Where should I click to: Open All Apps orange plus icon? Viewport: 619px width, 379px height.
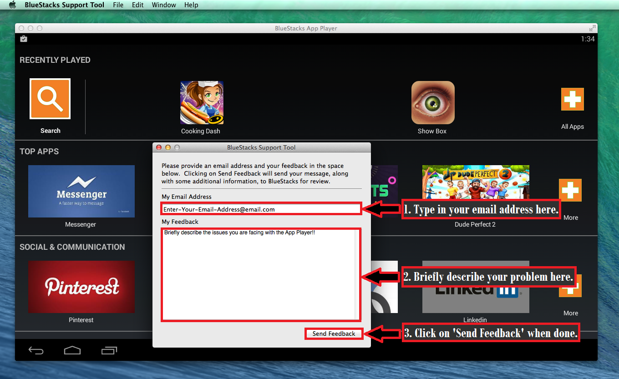coord(572,99)
